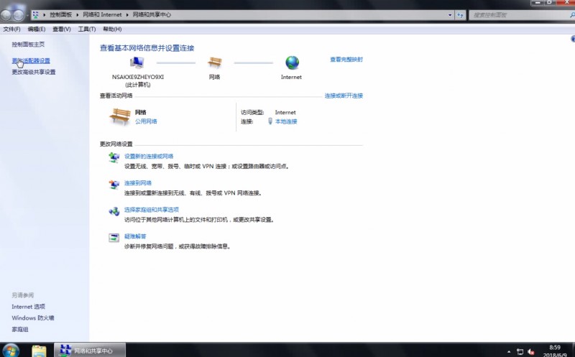Click the homegroup icon beside 选择家庭组和共享选项

[x=114, y=211]
